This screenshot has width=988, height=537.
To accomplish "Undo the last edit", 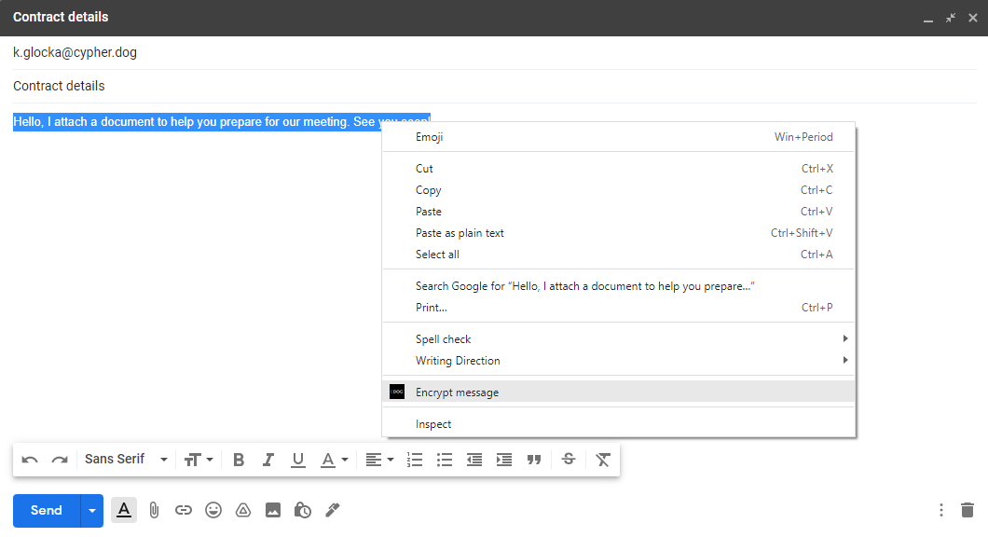I will [x=30, y=459].
